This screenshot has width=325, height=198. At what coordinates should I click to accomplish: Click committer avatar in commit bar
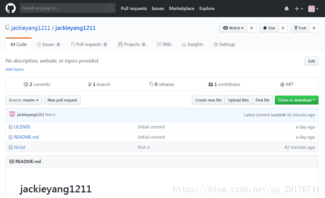pos(12,114)
